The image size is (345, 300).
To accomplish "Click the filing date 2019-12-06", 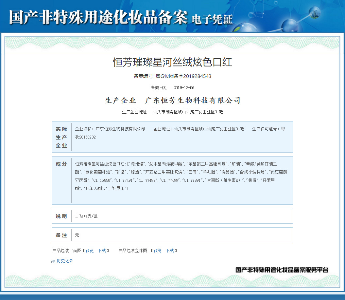I will (x=184, y=88).
